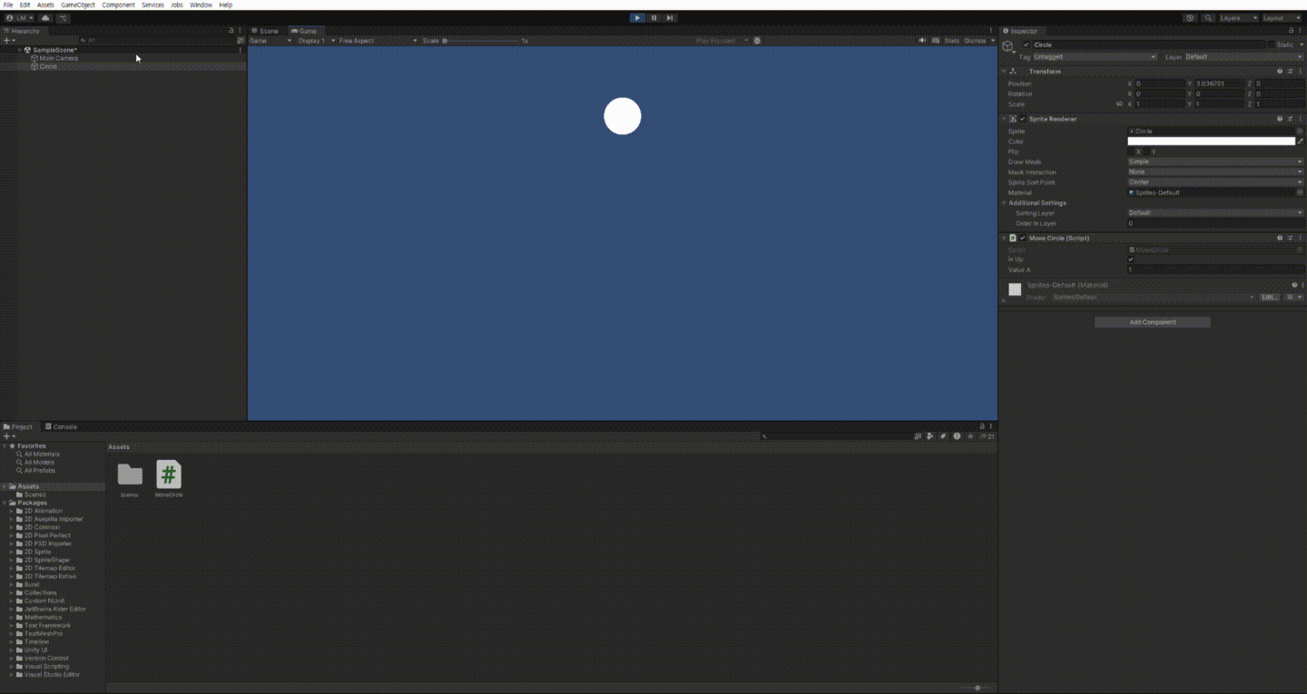This screenshot has width=1307, height=694.
Task: Toggle the Circle object active checkbox
Action: click(x=1027, y=44)
